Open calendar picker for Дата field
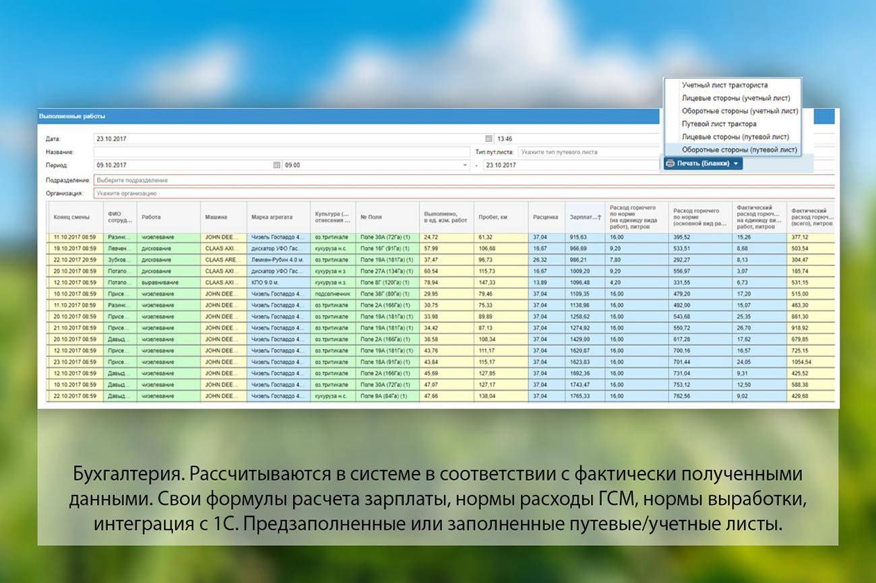 (490, 139)
